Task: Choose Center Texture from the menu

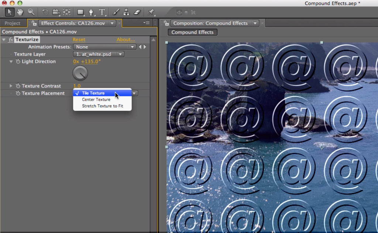Action: click(x=102, y=100)
